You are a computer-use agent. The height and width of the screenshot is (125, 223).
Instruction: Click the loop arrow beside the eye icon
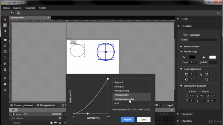(x=60, y=123)
